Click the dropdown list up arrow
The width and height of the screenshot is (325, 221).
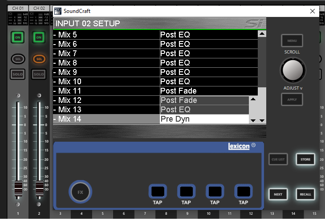tap(253, 99)
